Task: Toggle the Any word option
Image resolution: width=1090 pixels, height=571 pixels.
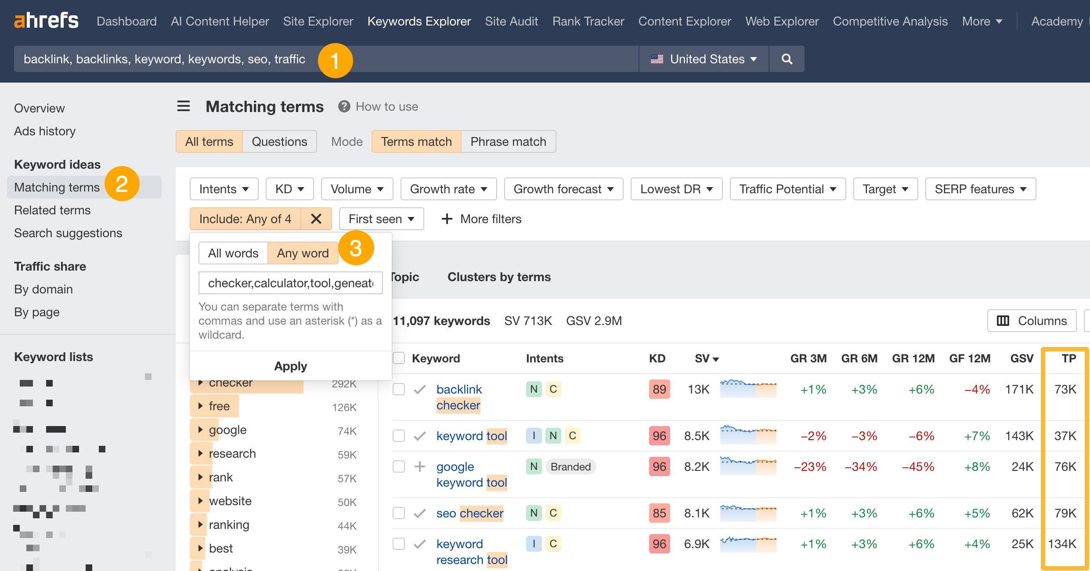Action: click(x=302, y=253)
